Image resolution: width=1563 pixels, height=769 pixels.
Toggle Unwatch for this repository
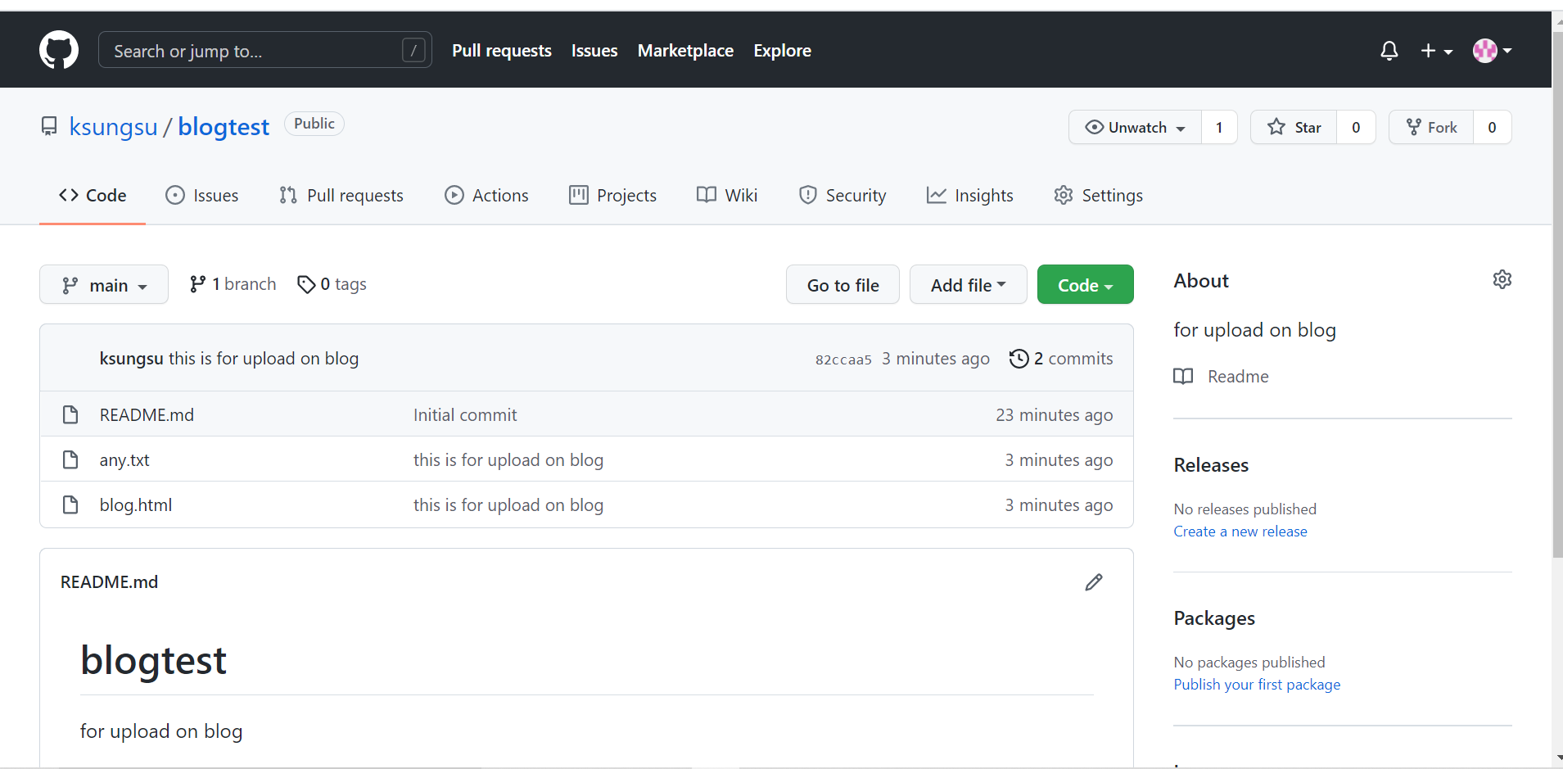[1135, 127]
